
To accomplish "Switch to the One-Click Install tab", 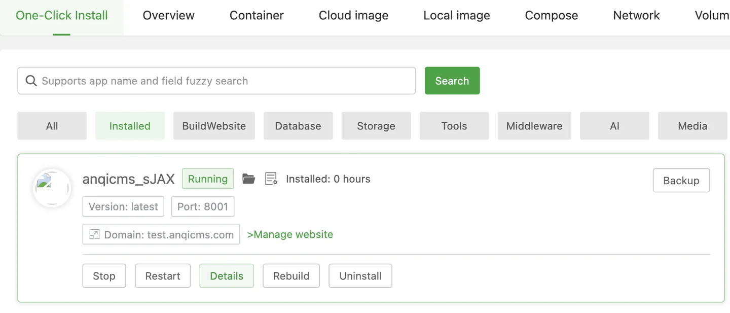I will pyautogui.click(x=62, y=15).
